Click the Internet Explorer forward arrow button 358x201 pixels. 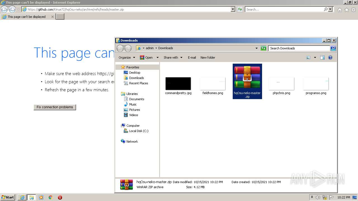pos(12,9)
